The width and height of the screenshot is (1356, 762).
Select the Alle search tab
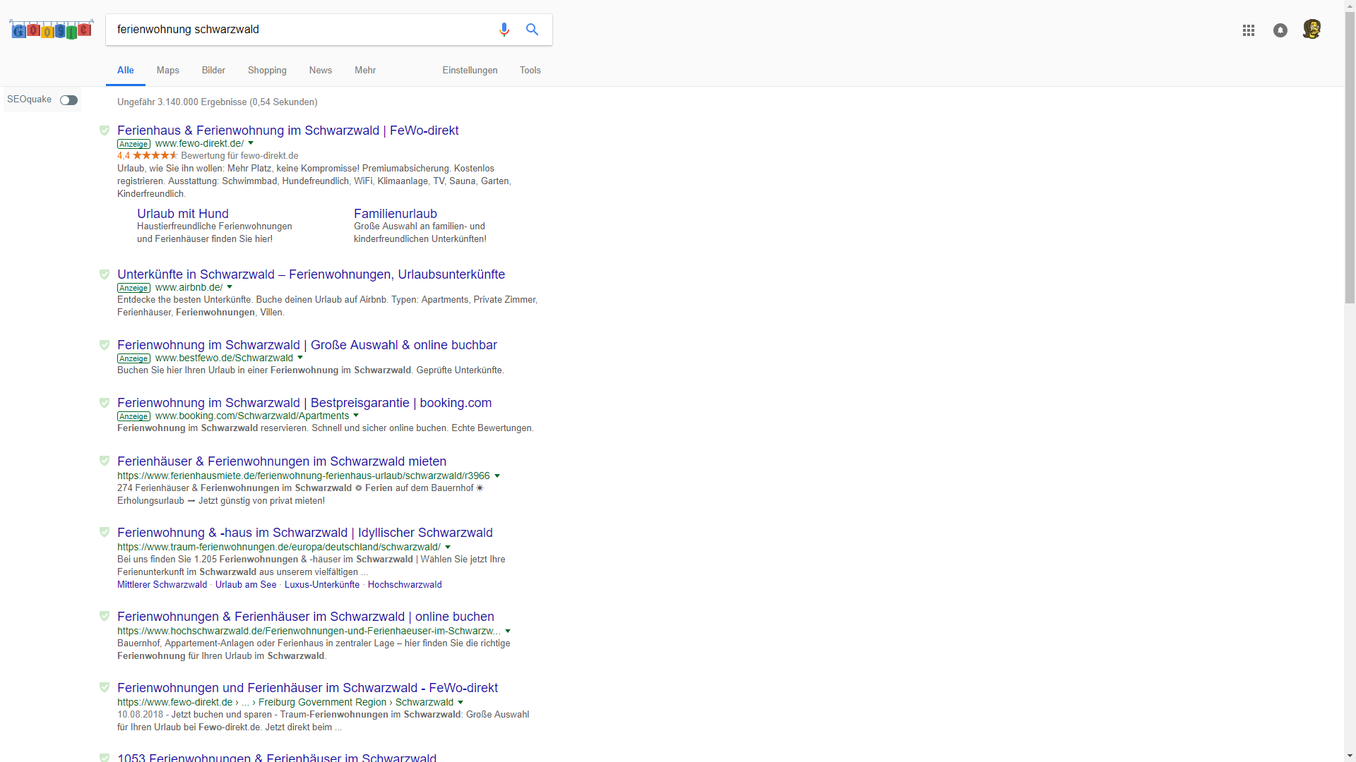pyautogui.click(x=126, y=71)
